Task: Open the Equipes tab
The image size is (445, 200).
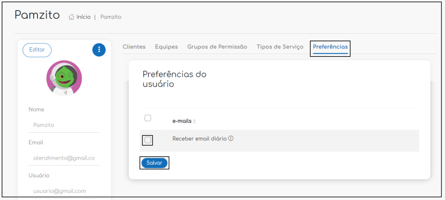Action: tap(166, 47)
